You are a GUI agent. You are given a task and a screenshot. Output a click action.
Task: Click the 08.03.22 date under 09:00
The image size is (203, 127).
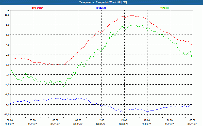78,124
